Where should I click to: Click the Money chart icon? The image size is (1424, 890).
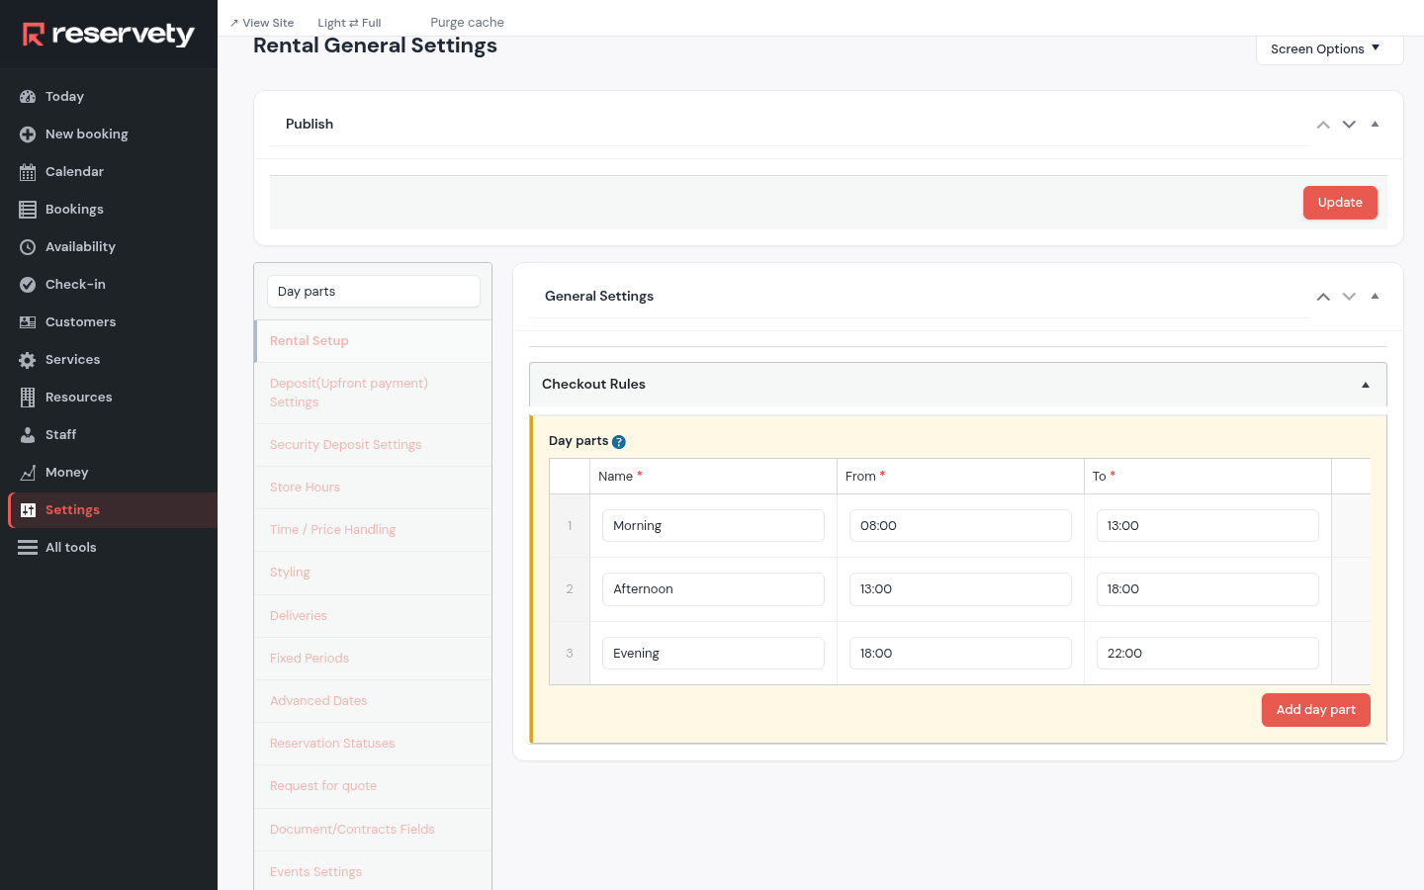click(28, 473)
